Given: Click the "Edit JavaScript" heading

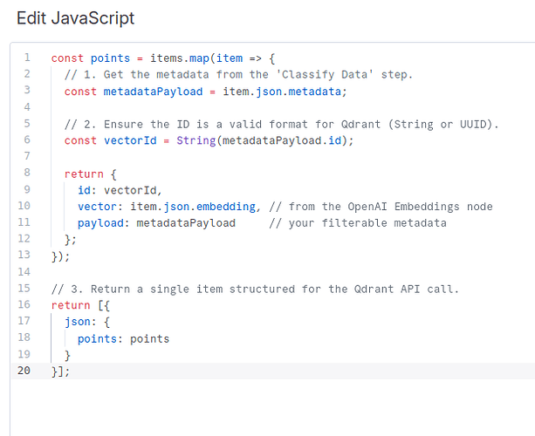Looking at the screenshot, I should click(76, 18).
